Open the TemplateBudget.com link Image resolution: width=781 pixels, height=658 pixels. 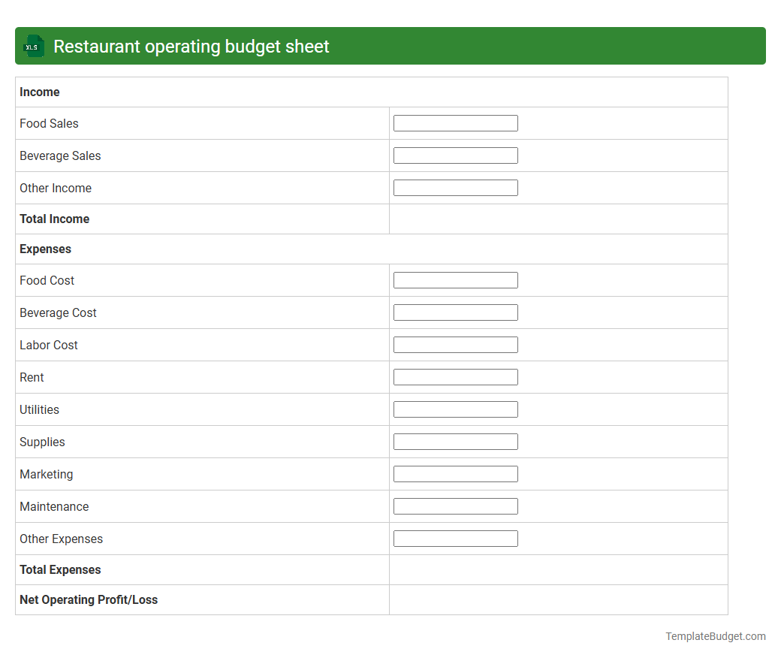(715, 636)
